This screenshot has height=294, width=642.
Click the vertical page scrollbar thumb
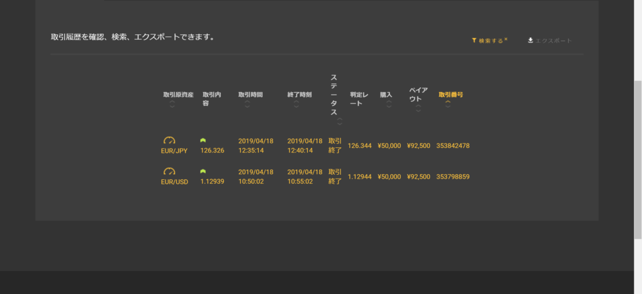[638, 160]
